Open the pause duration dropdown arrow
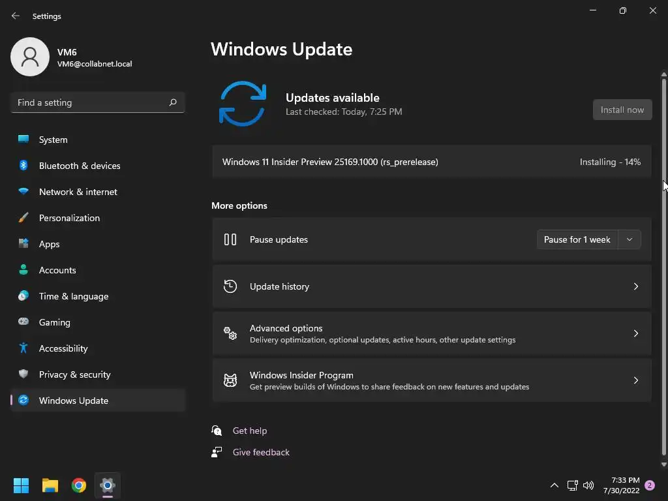 tap(630, 239)
